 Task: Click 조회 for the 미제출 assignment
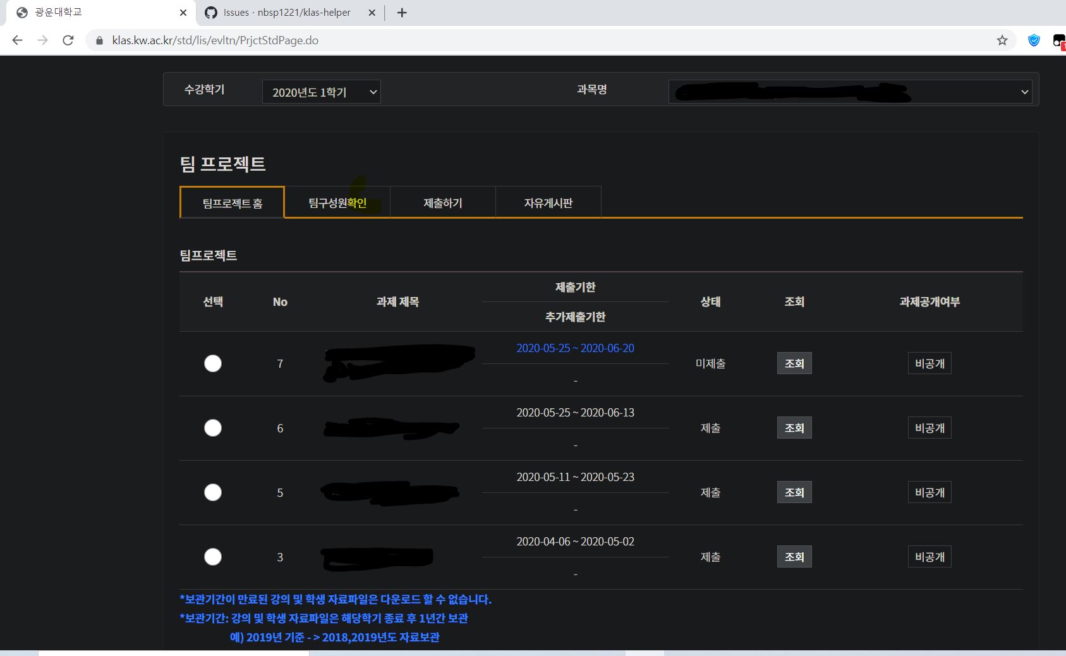794,363
